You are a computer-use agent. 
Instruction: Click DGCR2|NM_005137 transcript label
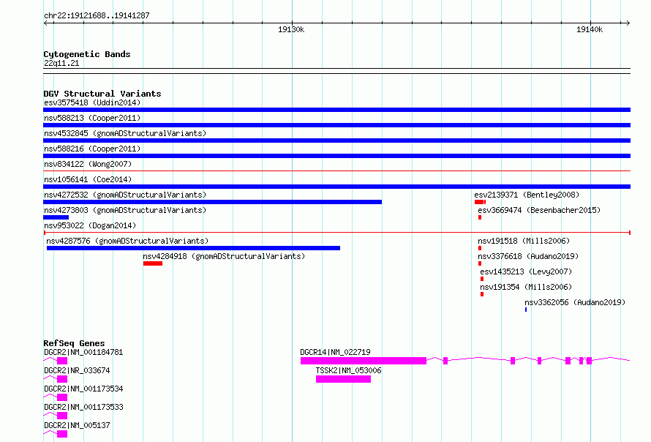tap(77, 425)
